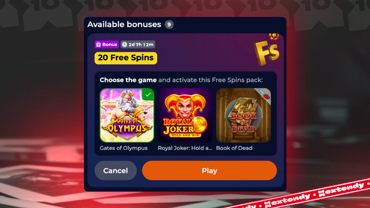370x208 pixels.
Task: Select the Royal Joker game thumbnail
Action: [x=185, y=115]
